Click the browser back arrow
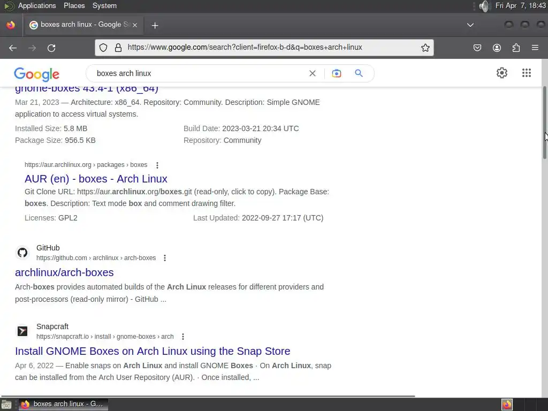Screen dimensions: 548x411 click(x=13, y=48)
